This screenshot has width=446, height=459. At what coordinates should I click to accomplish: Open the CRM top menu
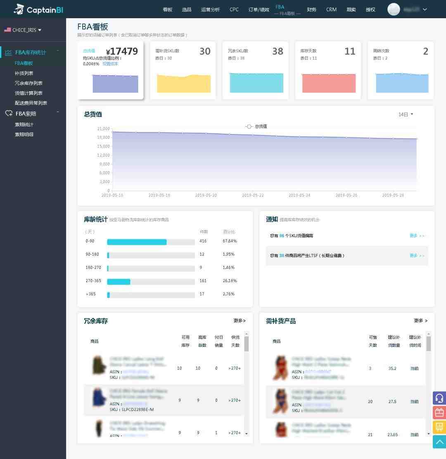click(x=331, y=10)
